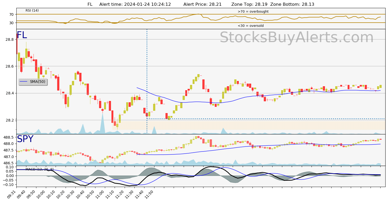The image size is (389, 202).
Task: Click the RSI (14) label
Action: coord(32,11)
